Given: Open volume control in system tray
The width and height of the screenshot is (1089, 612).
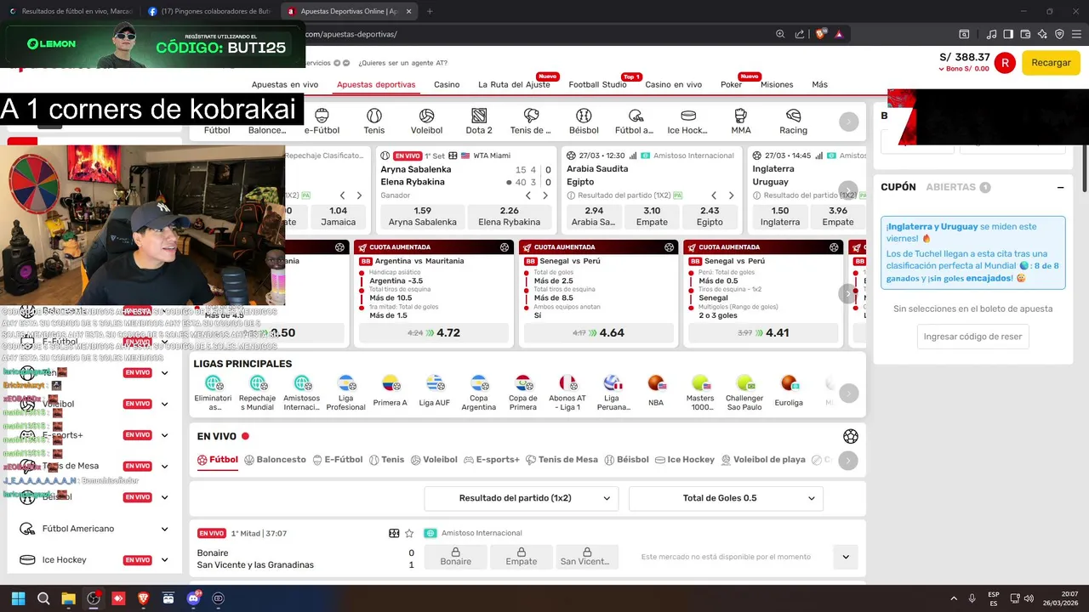Looking at the screenshot, I should pos(1029,598).
